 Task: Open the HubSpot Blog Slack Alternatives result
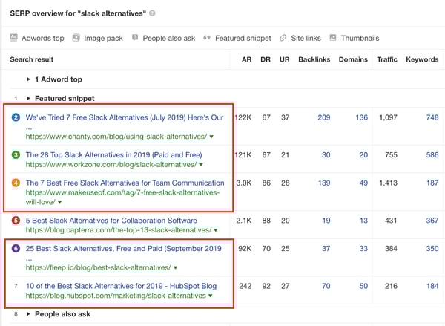121,286
